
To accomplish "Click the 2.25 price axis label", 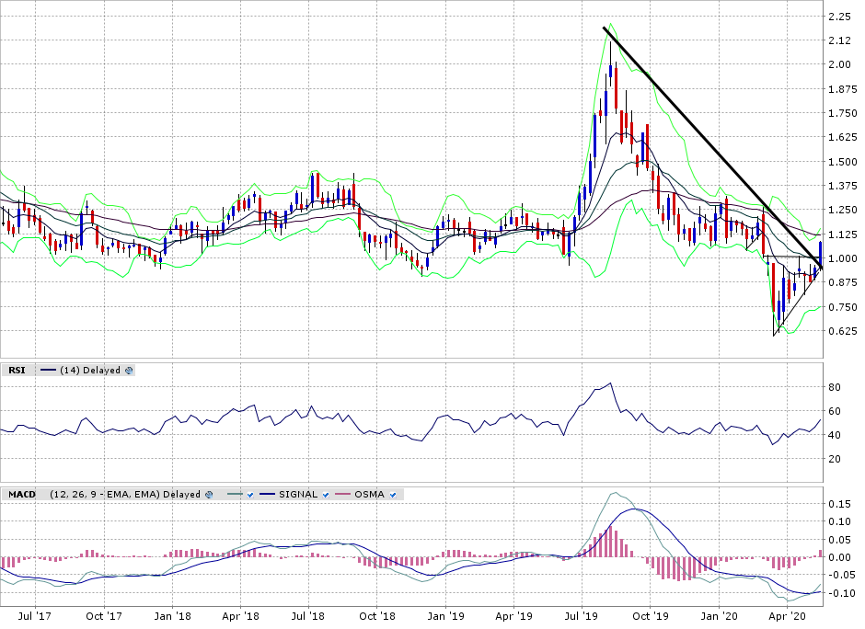I will [839, 17].
